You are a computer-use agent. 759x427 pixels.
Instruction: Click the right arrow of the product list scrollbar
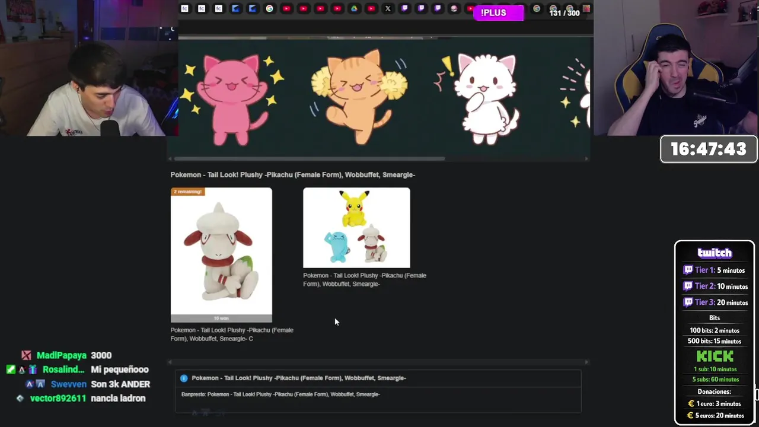coord(587,362)
